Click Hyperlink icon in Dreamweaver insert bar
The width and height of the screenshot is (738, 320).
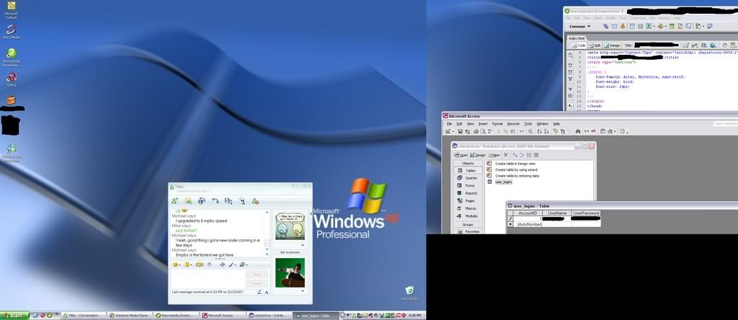click(x=606, y=27)
